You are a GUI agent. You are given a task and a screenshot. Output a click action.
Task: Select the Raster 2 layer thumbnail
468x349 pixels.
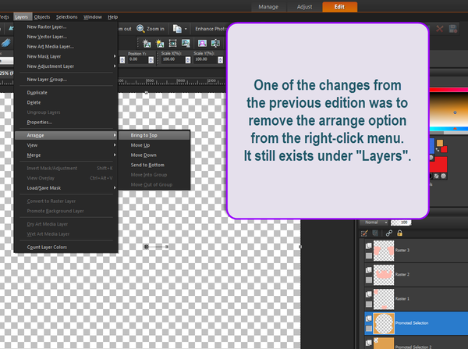click(384, 275)
